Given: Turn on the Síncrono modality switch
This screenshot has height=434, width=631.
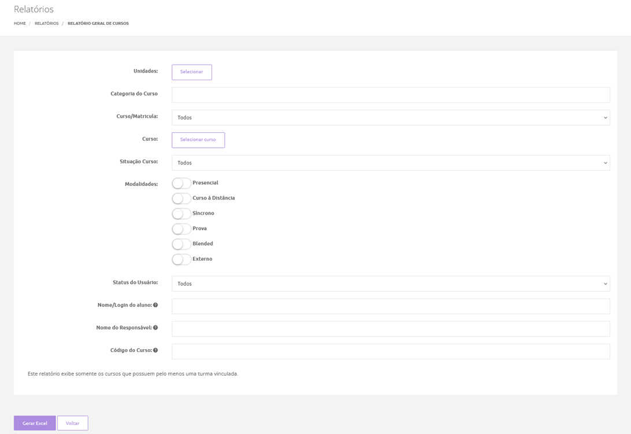Looking at the screenshot, I should coord(181,214).
